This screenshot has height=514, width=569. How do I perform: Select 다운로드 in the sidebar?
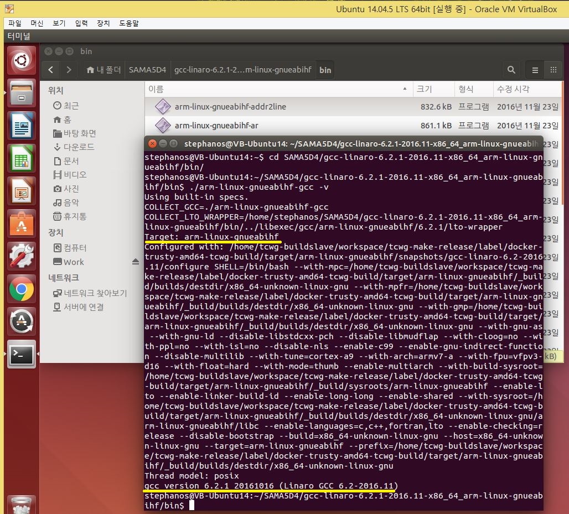click(79, 147)
